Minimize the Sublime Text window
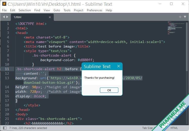189x131 pixels. pos(160,4)
